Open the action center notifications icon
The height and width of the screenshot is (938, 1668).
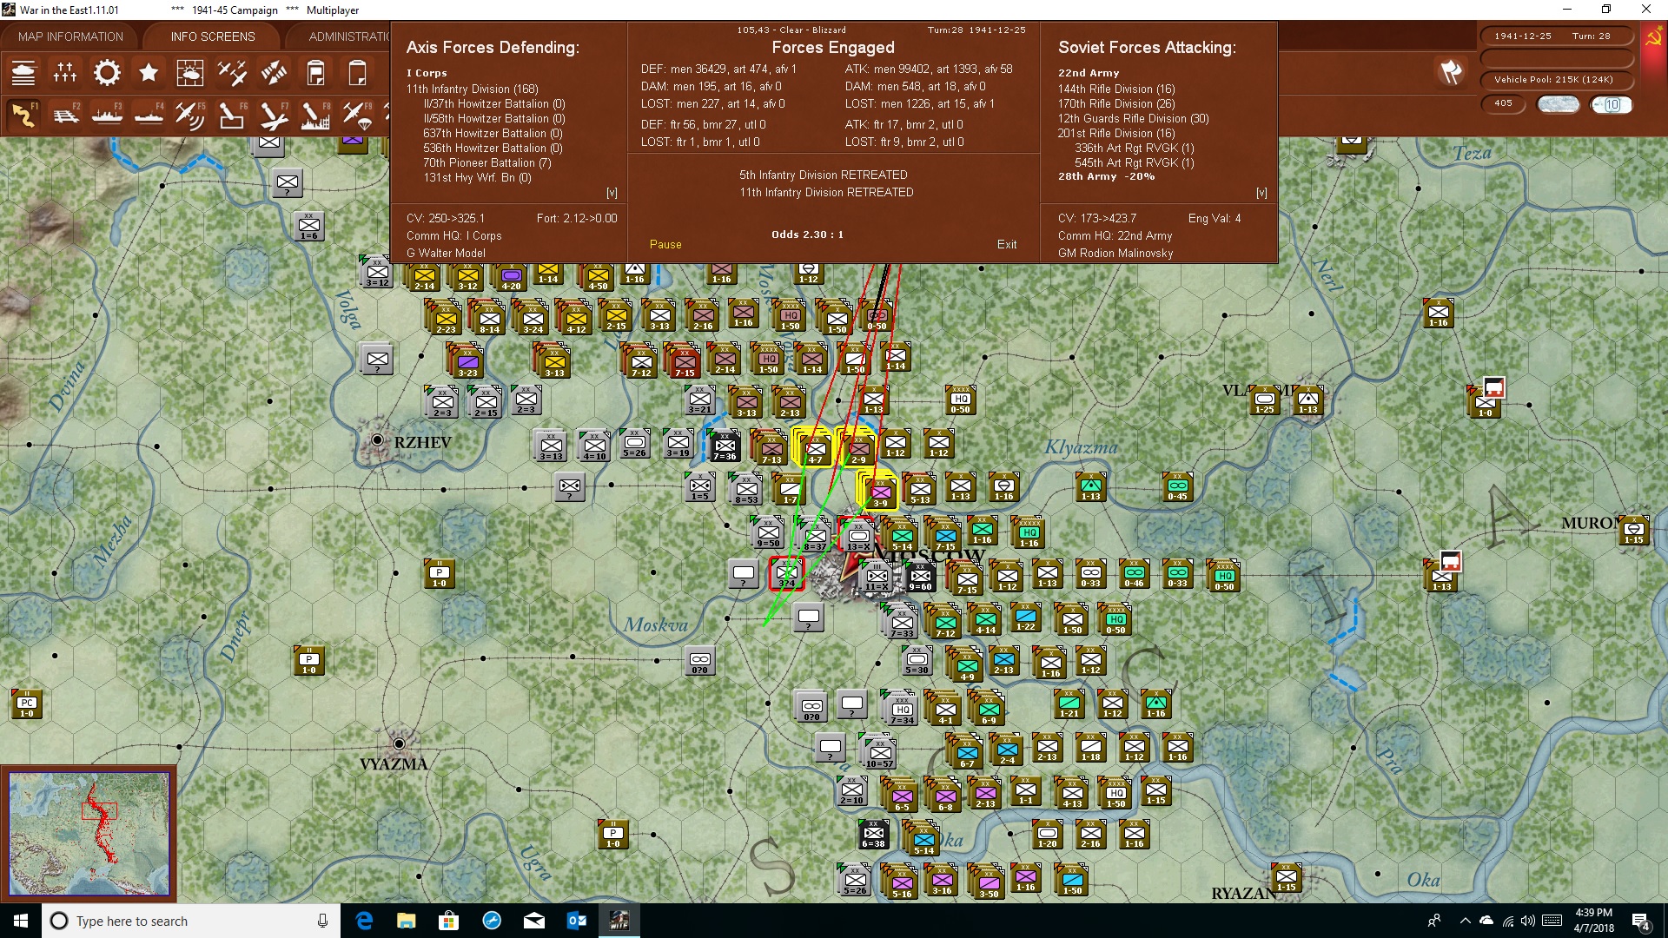click(1641, 921)
